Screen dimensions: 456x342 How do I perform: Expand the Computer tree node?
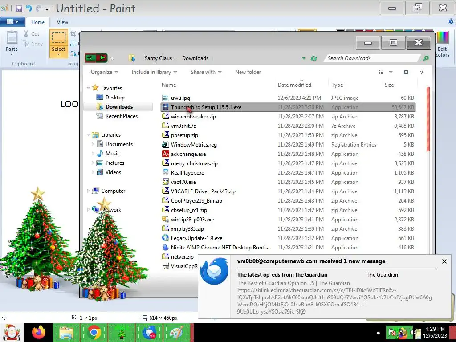[x=88, y=191]
